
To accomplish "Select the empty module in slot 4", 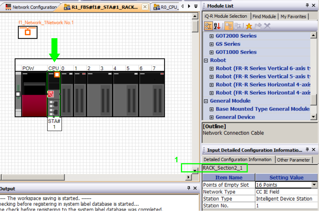I will point(126,94).
